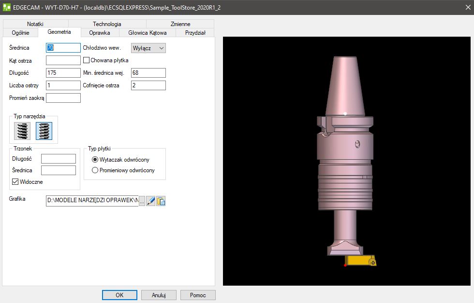Open help with the Pomoc button
Image resolution: width=474 pixels, height=303 pixels.
point(198,295)
